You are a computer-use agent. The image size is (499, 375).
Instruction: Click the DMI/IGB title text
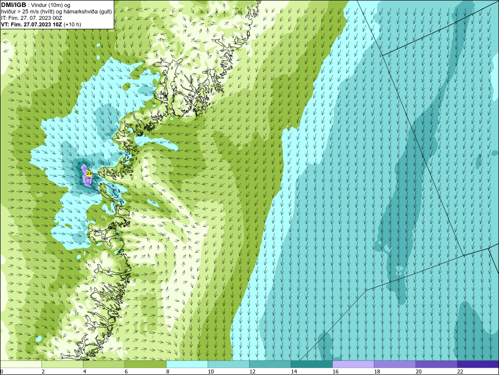(13, 5)
